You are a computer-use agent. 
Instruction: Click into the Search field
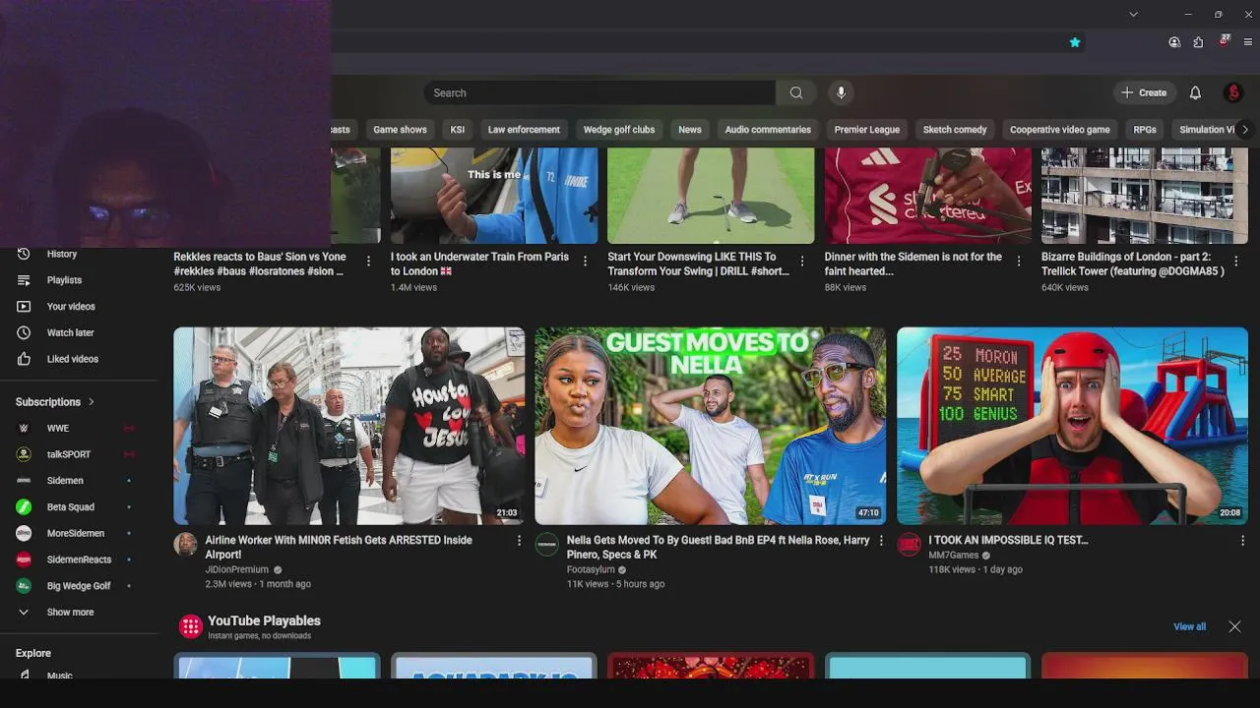click(599, 92)
